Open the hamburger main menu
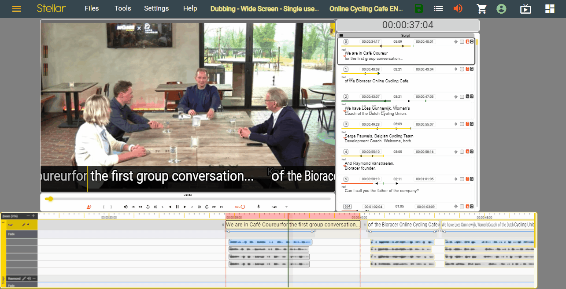The height and width of the screenshot is (289, 566). (x=17, y=8)
